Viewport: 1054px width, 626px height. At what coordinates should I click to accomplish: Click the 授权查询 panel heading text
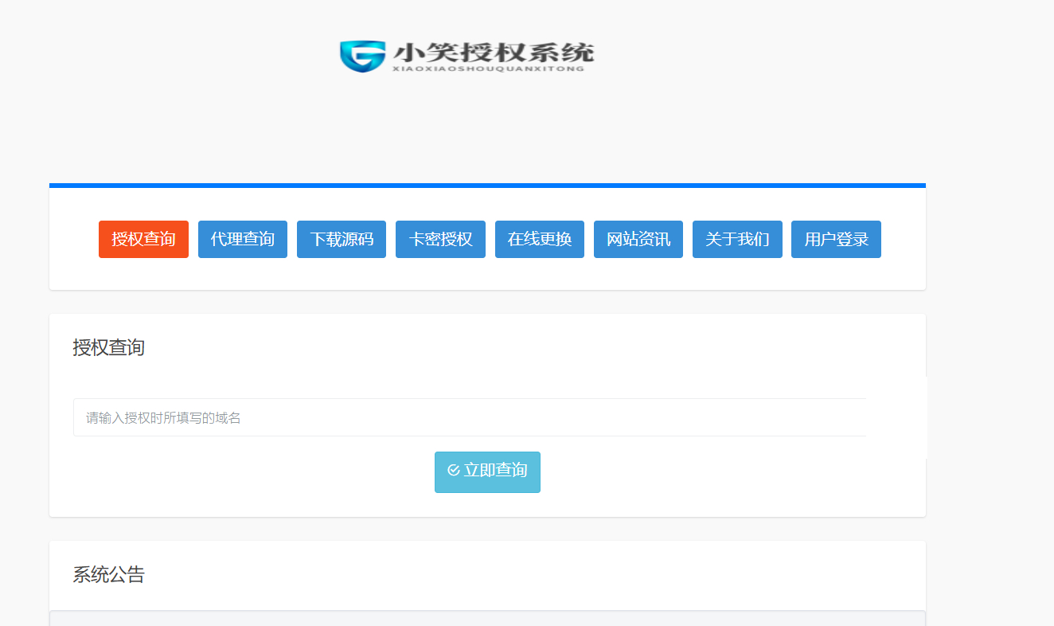(x=109, y=348)
